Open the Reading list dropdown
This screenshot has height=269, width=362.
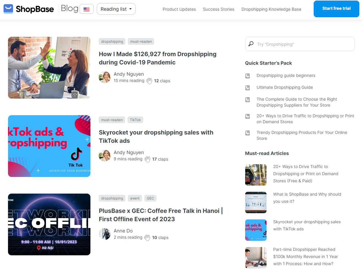point(116,9)
